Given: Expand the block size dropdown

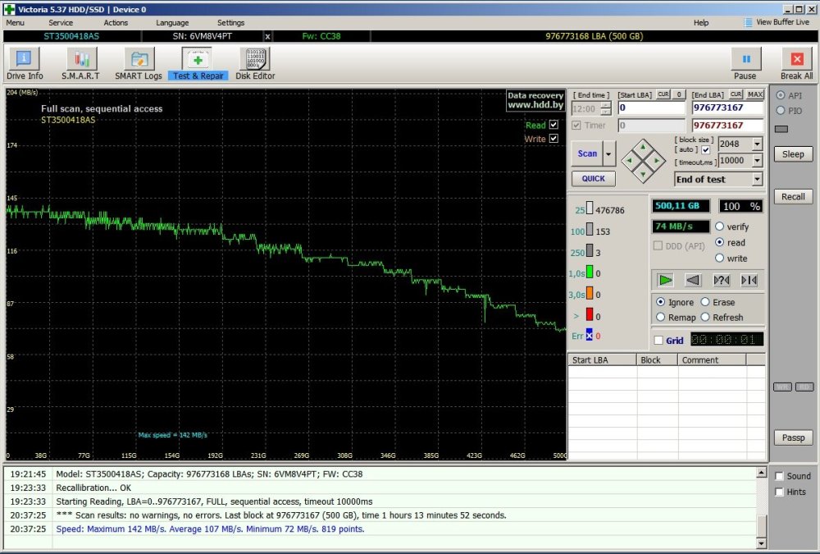Looking at the screenshot, I should click(x=757, y=144).
